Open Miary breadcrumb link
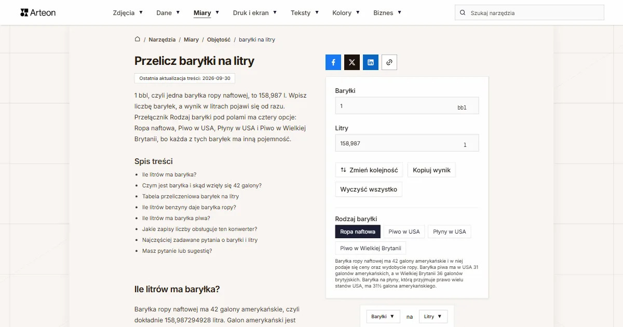Screen dimensions: 623x327 point(191,39)
